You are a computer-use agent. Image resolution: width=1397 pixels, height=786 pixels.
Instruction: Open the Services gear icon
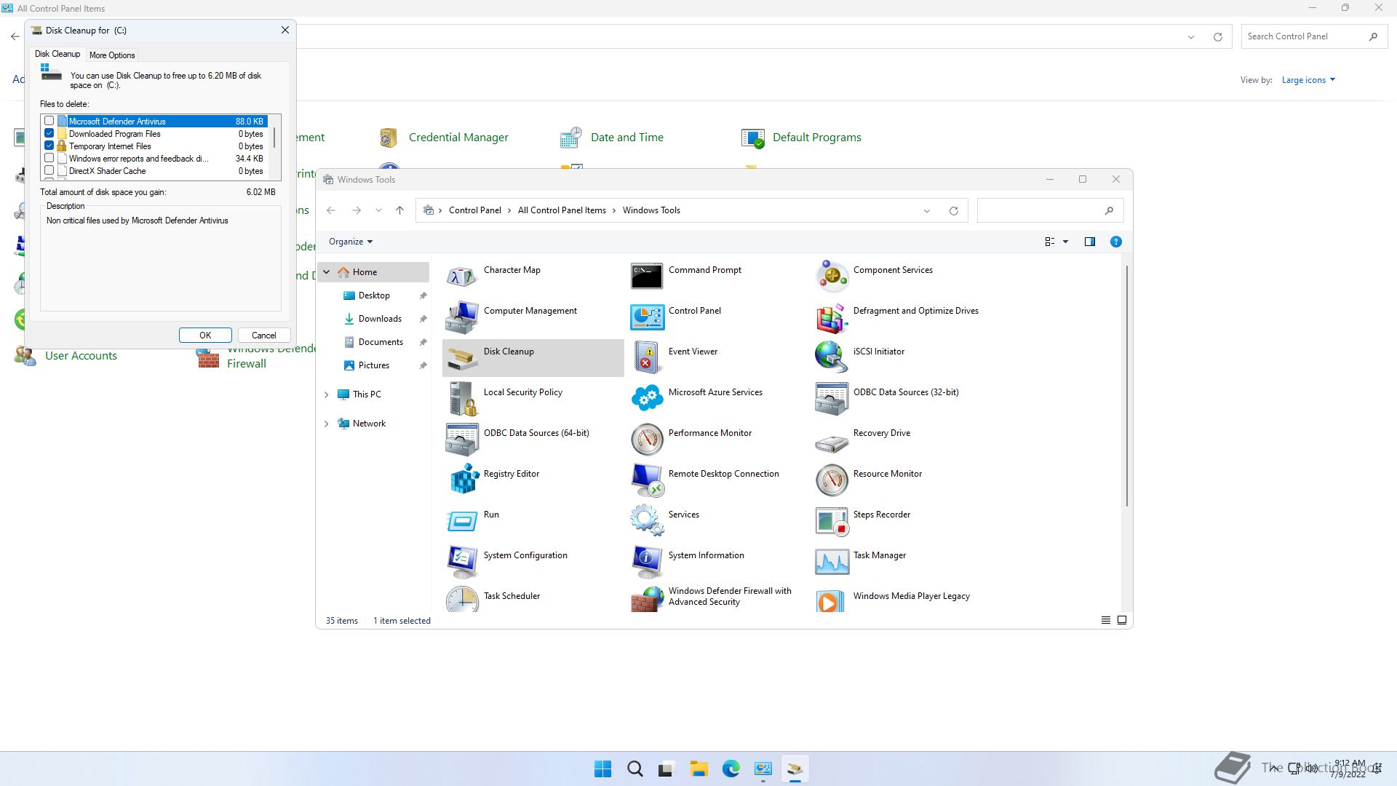tap(647, 521)
